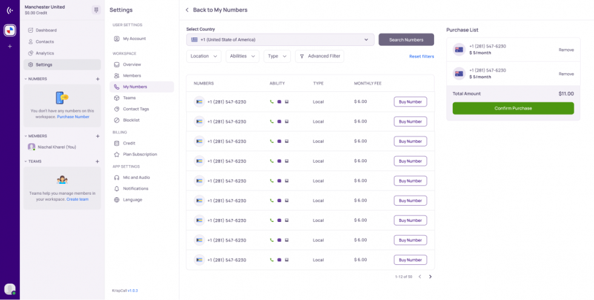
Task: Click the user avatar at bottom-left
Action: point(10,289)
